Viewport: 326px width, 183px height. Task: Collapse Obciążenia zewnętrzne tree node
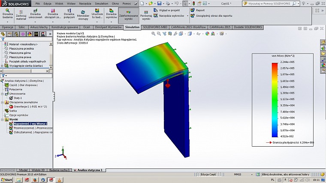tap(2, 102)
